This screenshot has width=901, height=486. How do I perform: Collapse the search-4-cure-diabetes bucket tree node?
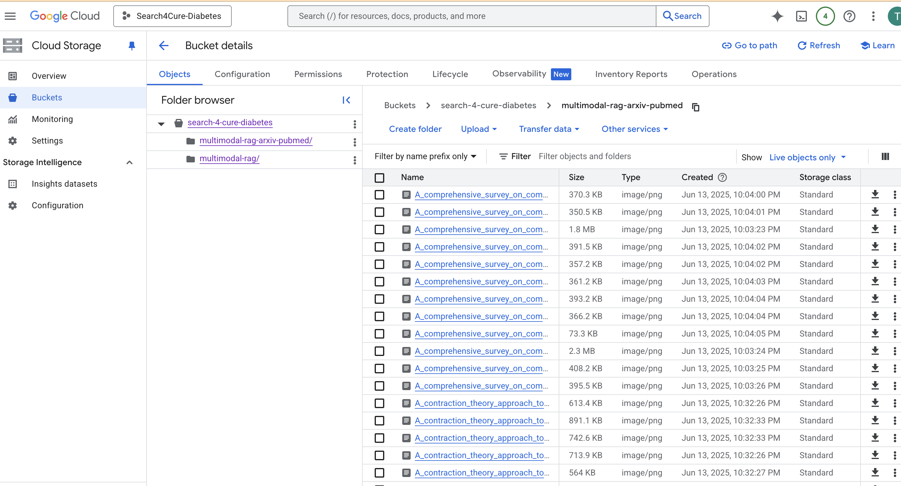click(161, 123)
